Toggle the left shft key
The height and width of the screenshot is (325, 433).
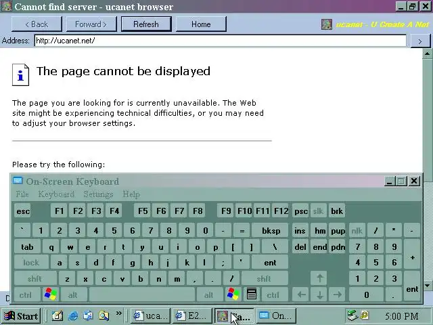click(x=35, y=278)
